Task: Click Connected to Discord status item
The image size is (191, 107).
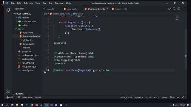Action: [x=29, y=97]
